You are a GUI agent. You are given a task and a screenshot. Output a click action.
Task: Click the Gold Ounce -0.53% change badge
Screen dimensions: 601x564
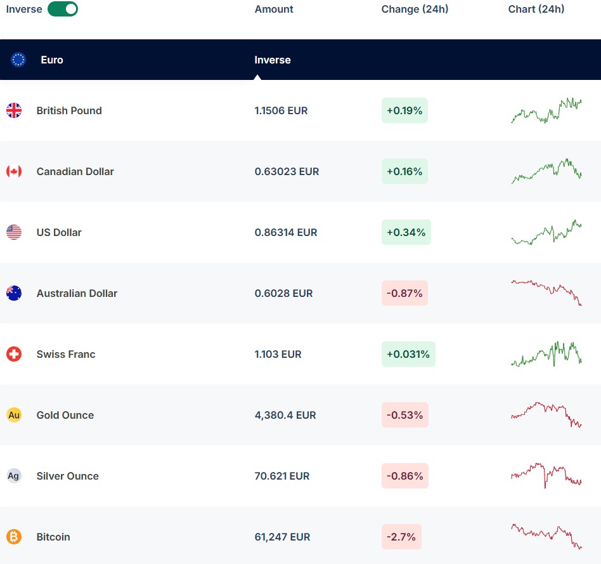404,415
